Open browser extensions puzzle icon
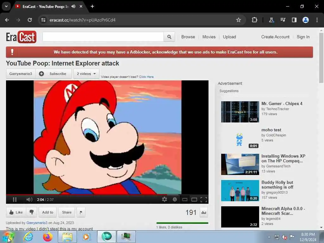 click(255, 20)
